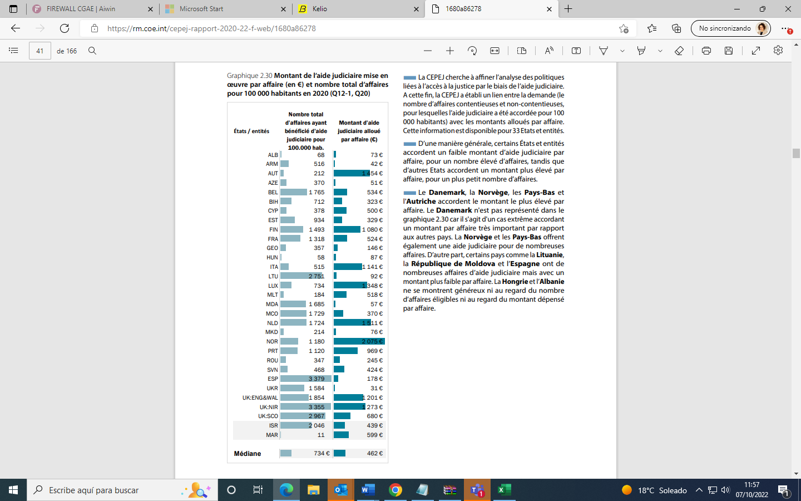Rotate the PDF page
This screenshot has height=501, width=801.
[472, 51]
